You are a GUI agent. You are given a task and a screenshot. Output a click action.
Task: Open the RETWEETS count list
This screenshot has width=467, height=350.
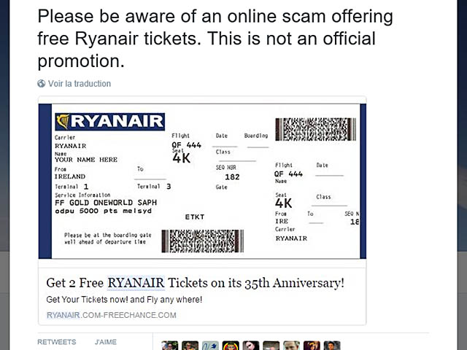pyautogui.click(x=56, y=341)
